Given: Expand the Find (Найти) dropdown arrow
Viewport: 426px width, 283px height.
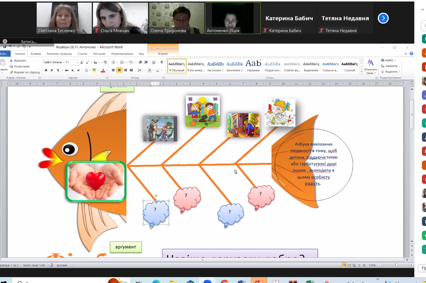Looking at the screenshot, I should [395, 61].
